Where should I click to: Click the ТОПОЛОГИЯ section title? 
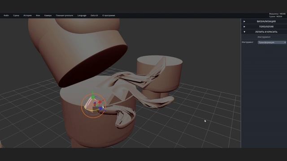click(266, 27)
